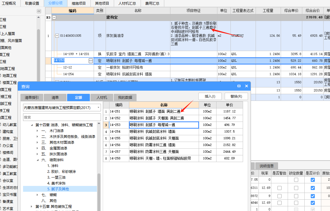330x211 pixels.
Task: Collapse the B3 建构室 section
Action: tap(54, 17)
